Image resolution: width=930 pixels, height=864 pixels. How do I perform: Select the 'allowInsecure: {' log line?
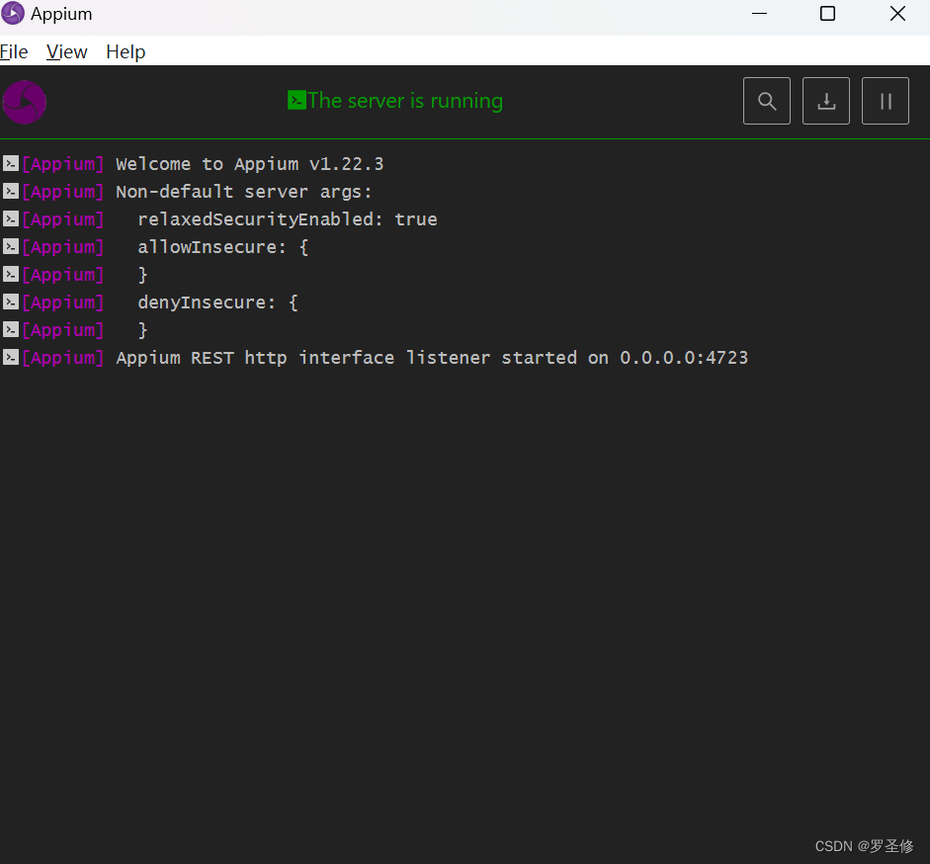tap(223, 247)
